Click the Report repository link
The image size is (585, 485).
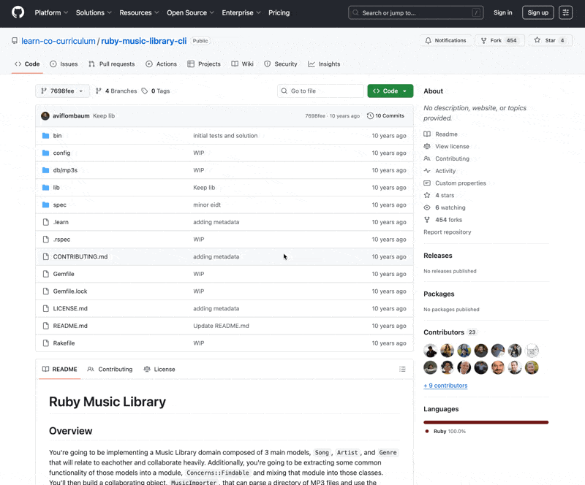coord(447,232)
